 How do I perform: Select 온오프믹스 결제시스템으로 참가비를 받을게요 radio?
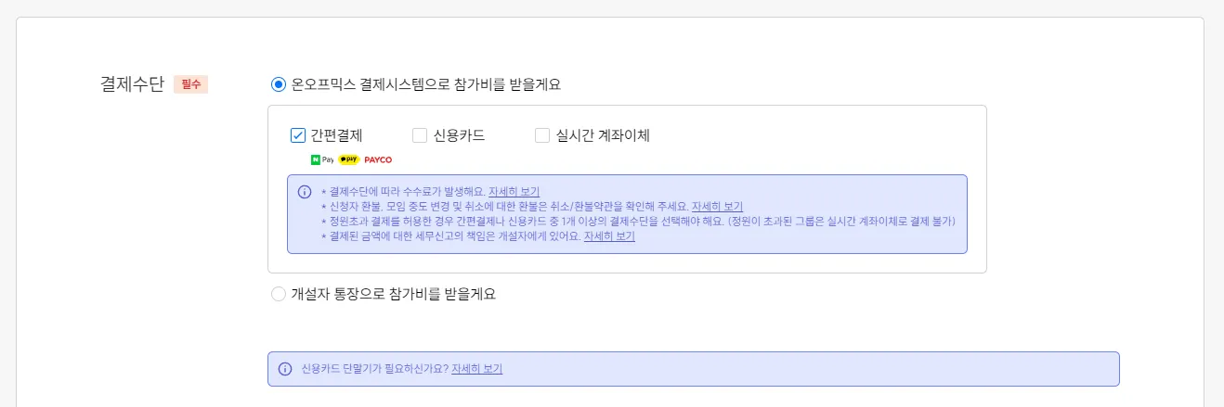coord(279,84)
